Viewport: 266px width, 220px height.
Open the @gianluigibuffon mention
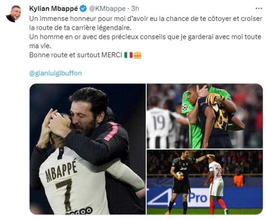coord(56,73)
